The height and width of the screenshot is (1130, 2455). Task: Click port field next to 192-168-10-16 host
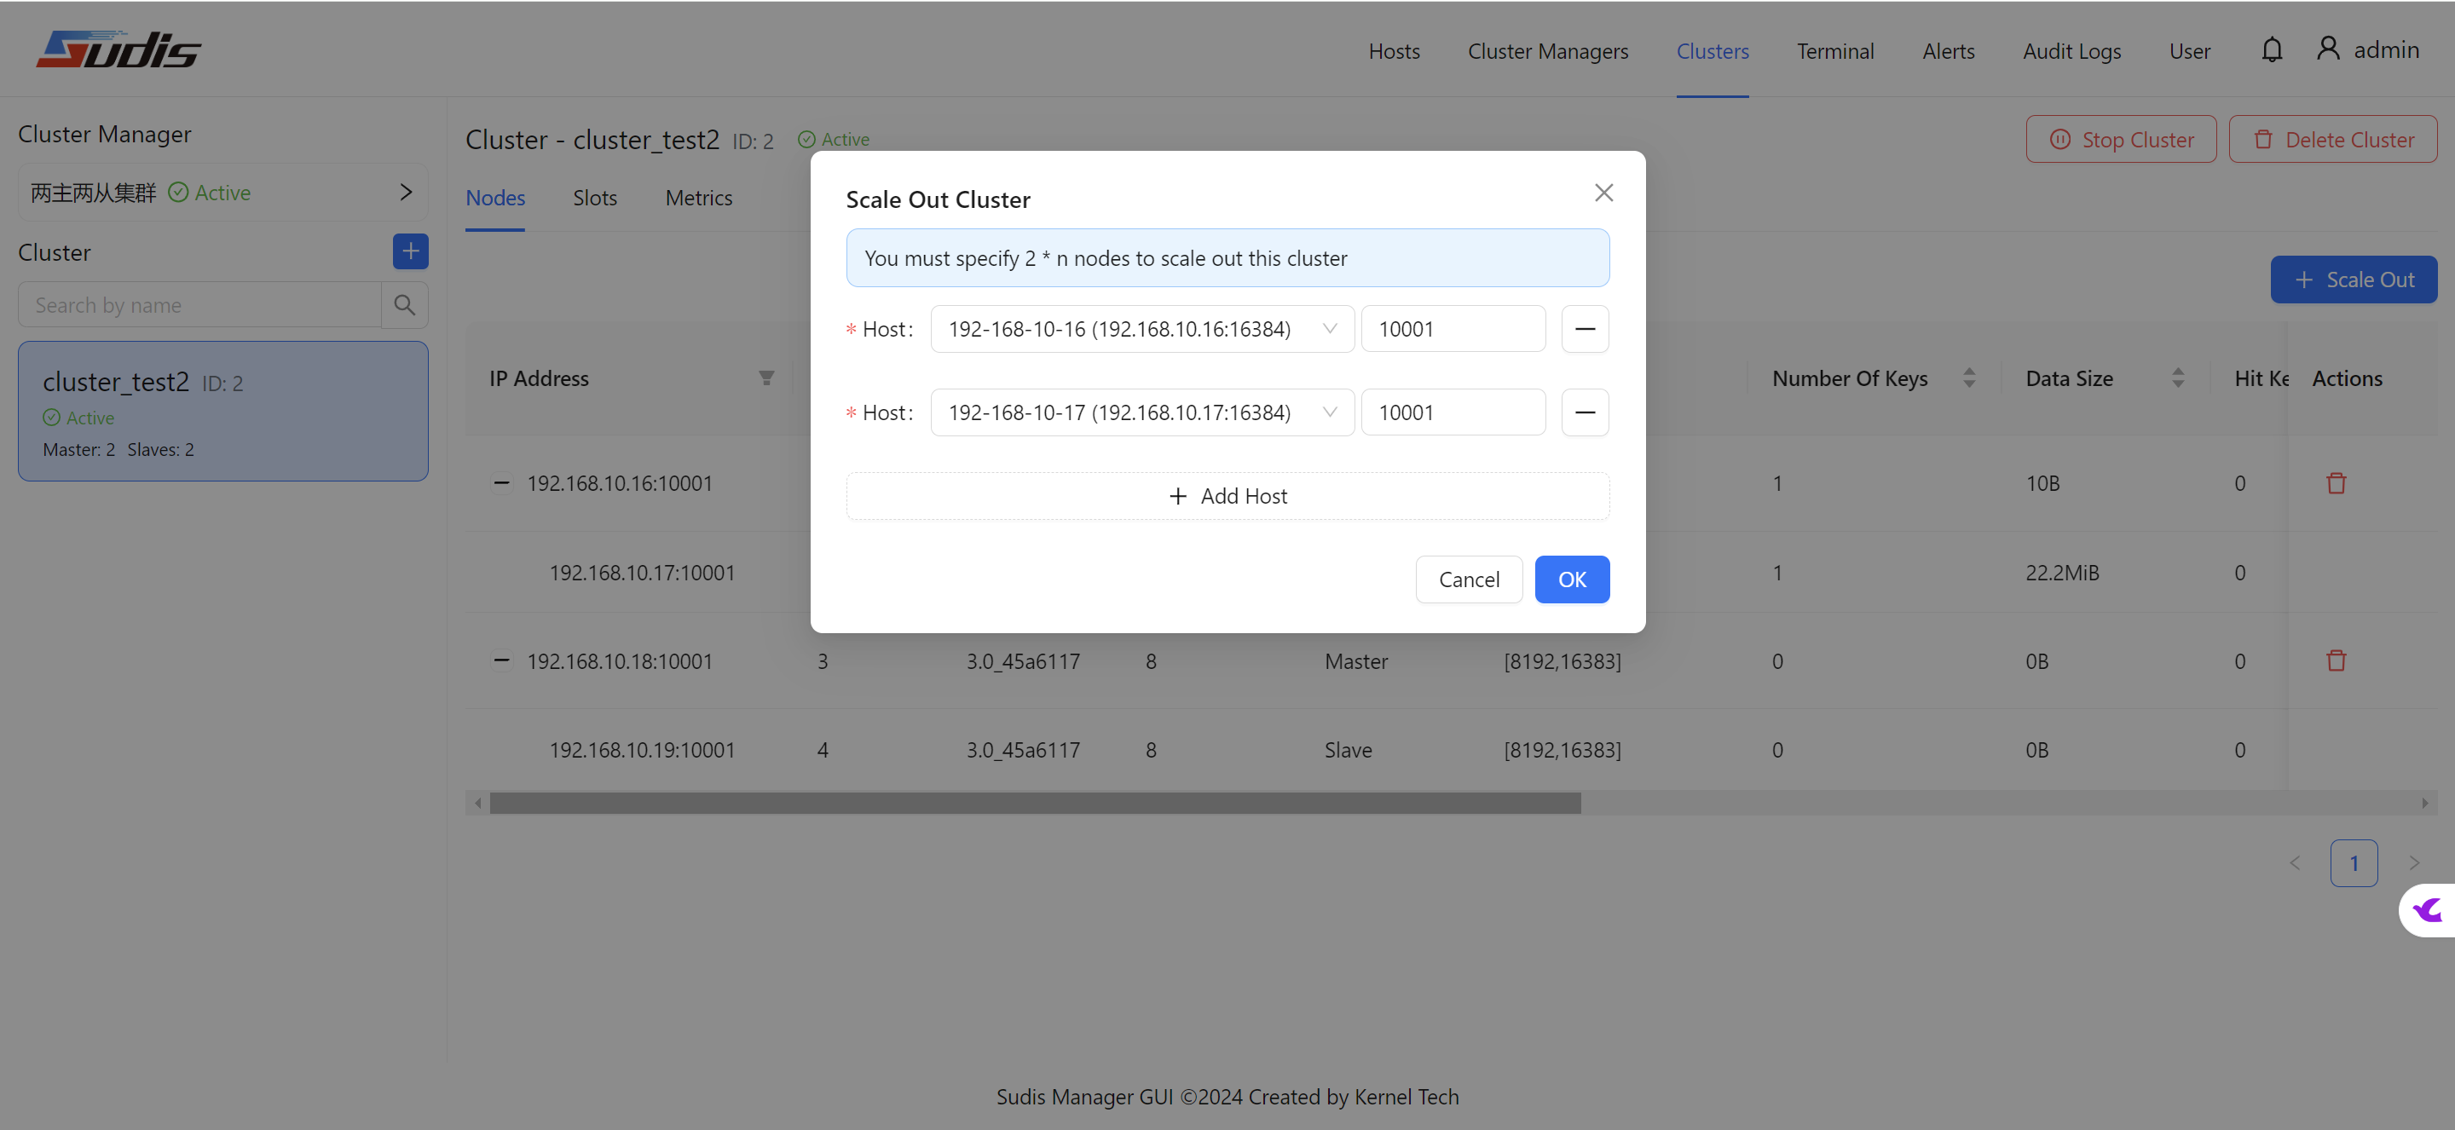[1453, 329]
